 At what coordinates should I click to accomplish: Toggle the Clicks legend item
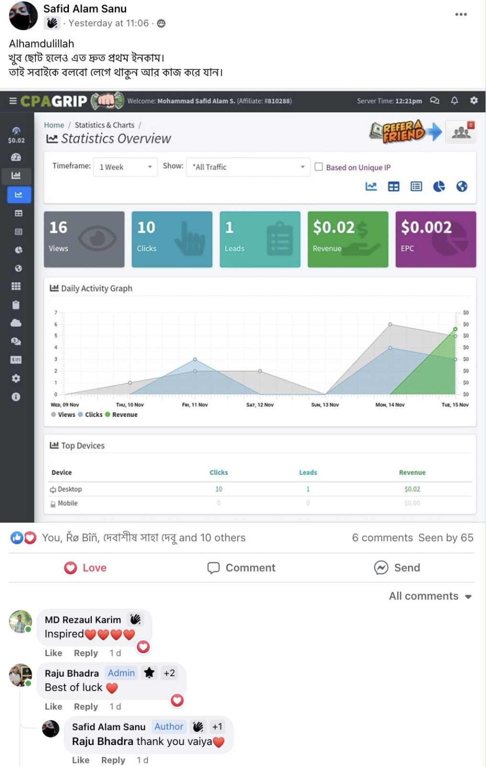pyautogui.click(x=90, y=414)
